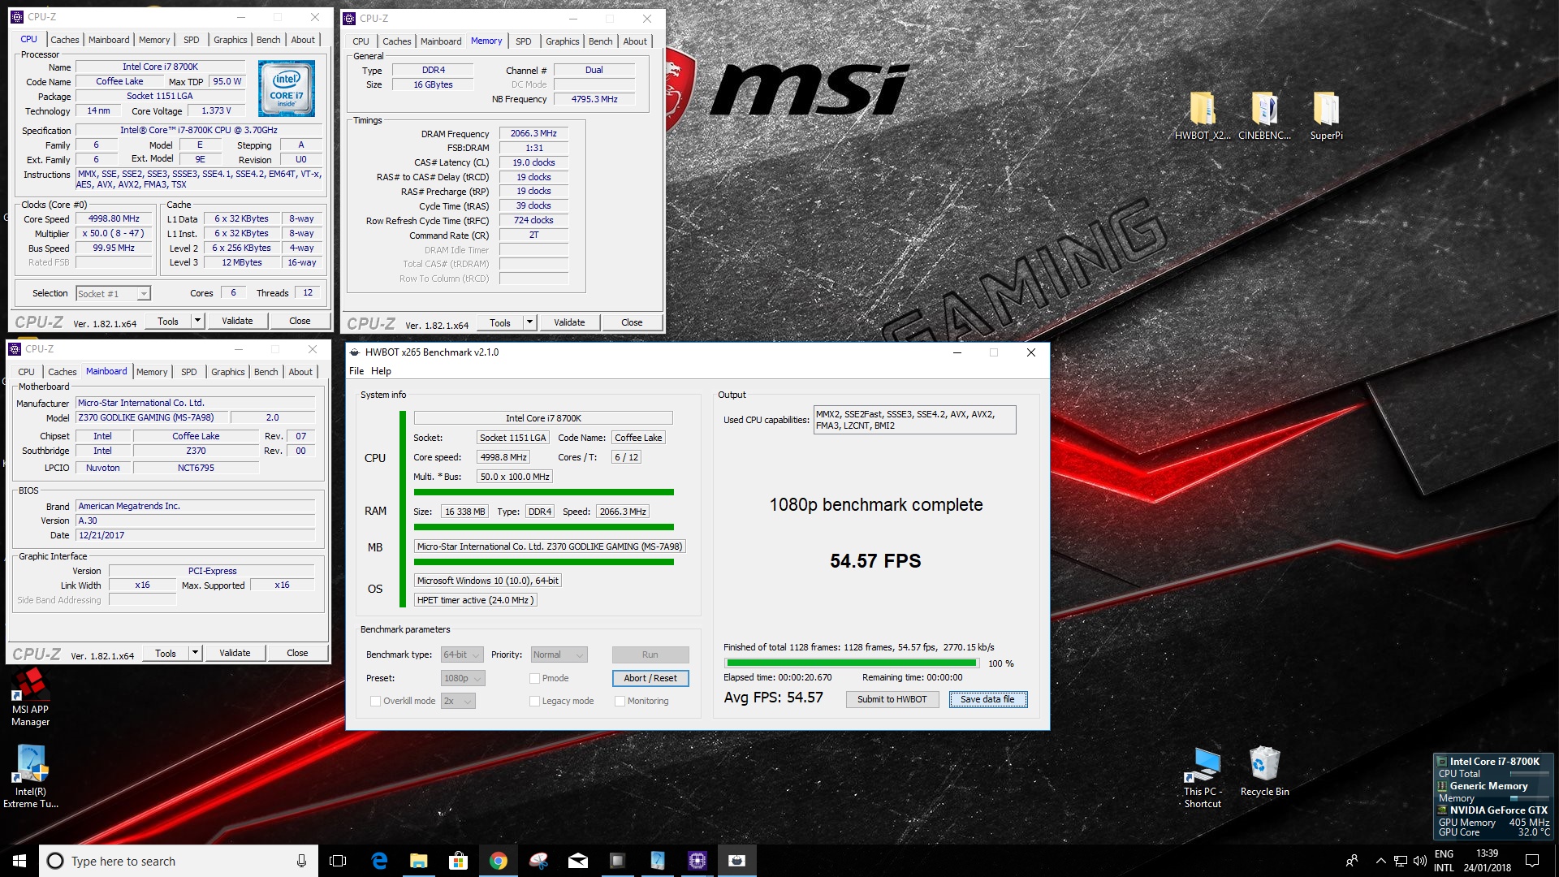Click Intel Core i7 logo in CPU-Z
Viewport: 1559px width, 877px height.
[287, 88]
